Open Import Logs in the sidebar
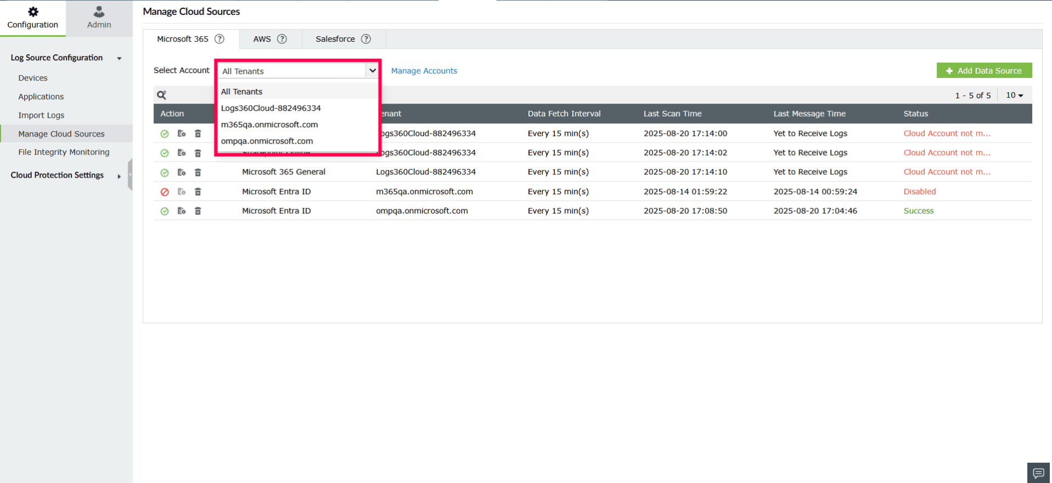This screenshot has width=1052, height=483. [x=41, y=115]
